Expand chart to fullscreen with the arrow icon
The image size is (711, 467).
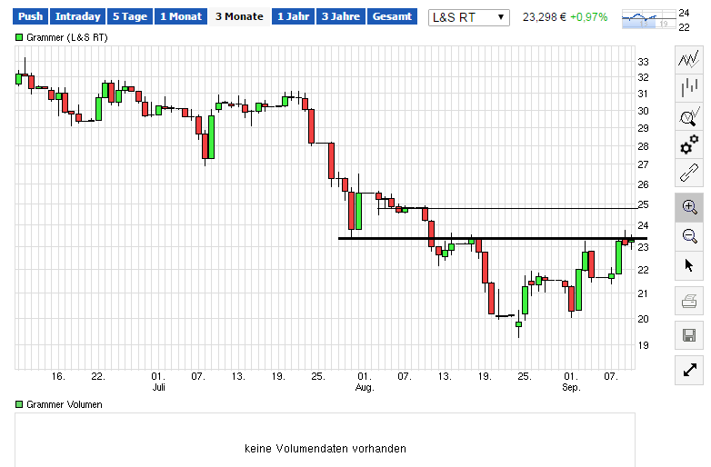[x=689, y=371]
